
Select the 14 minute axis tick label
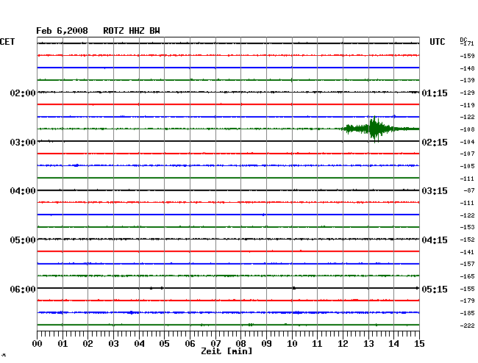tap(394, 344)
